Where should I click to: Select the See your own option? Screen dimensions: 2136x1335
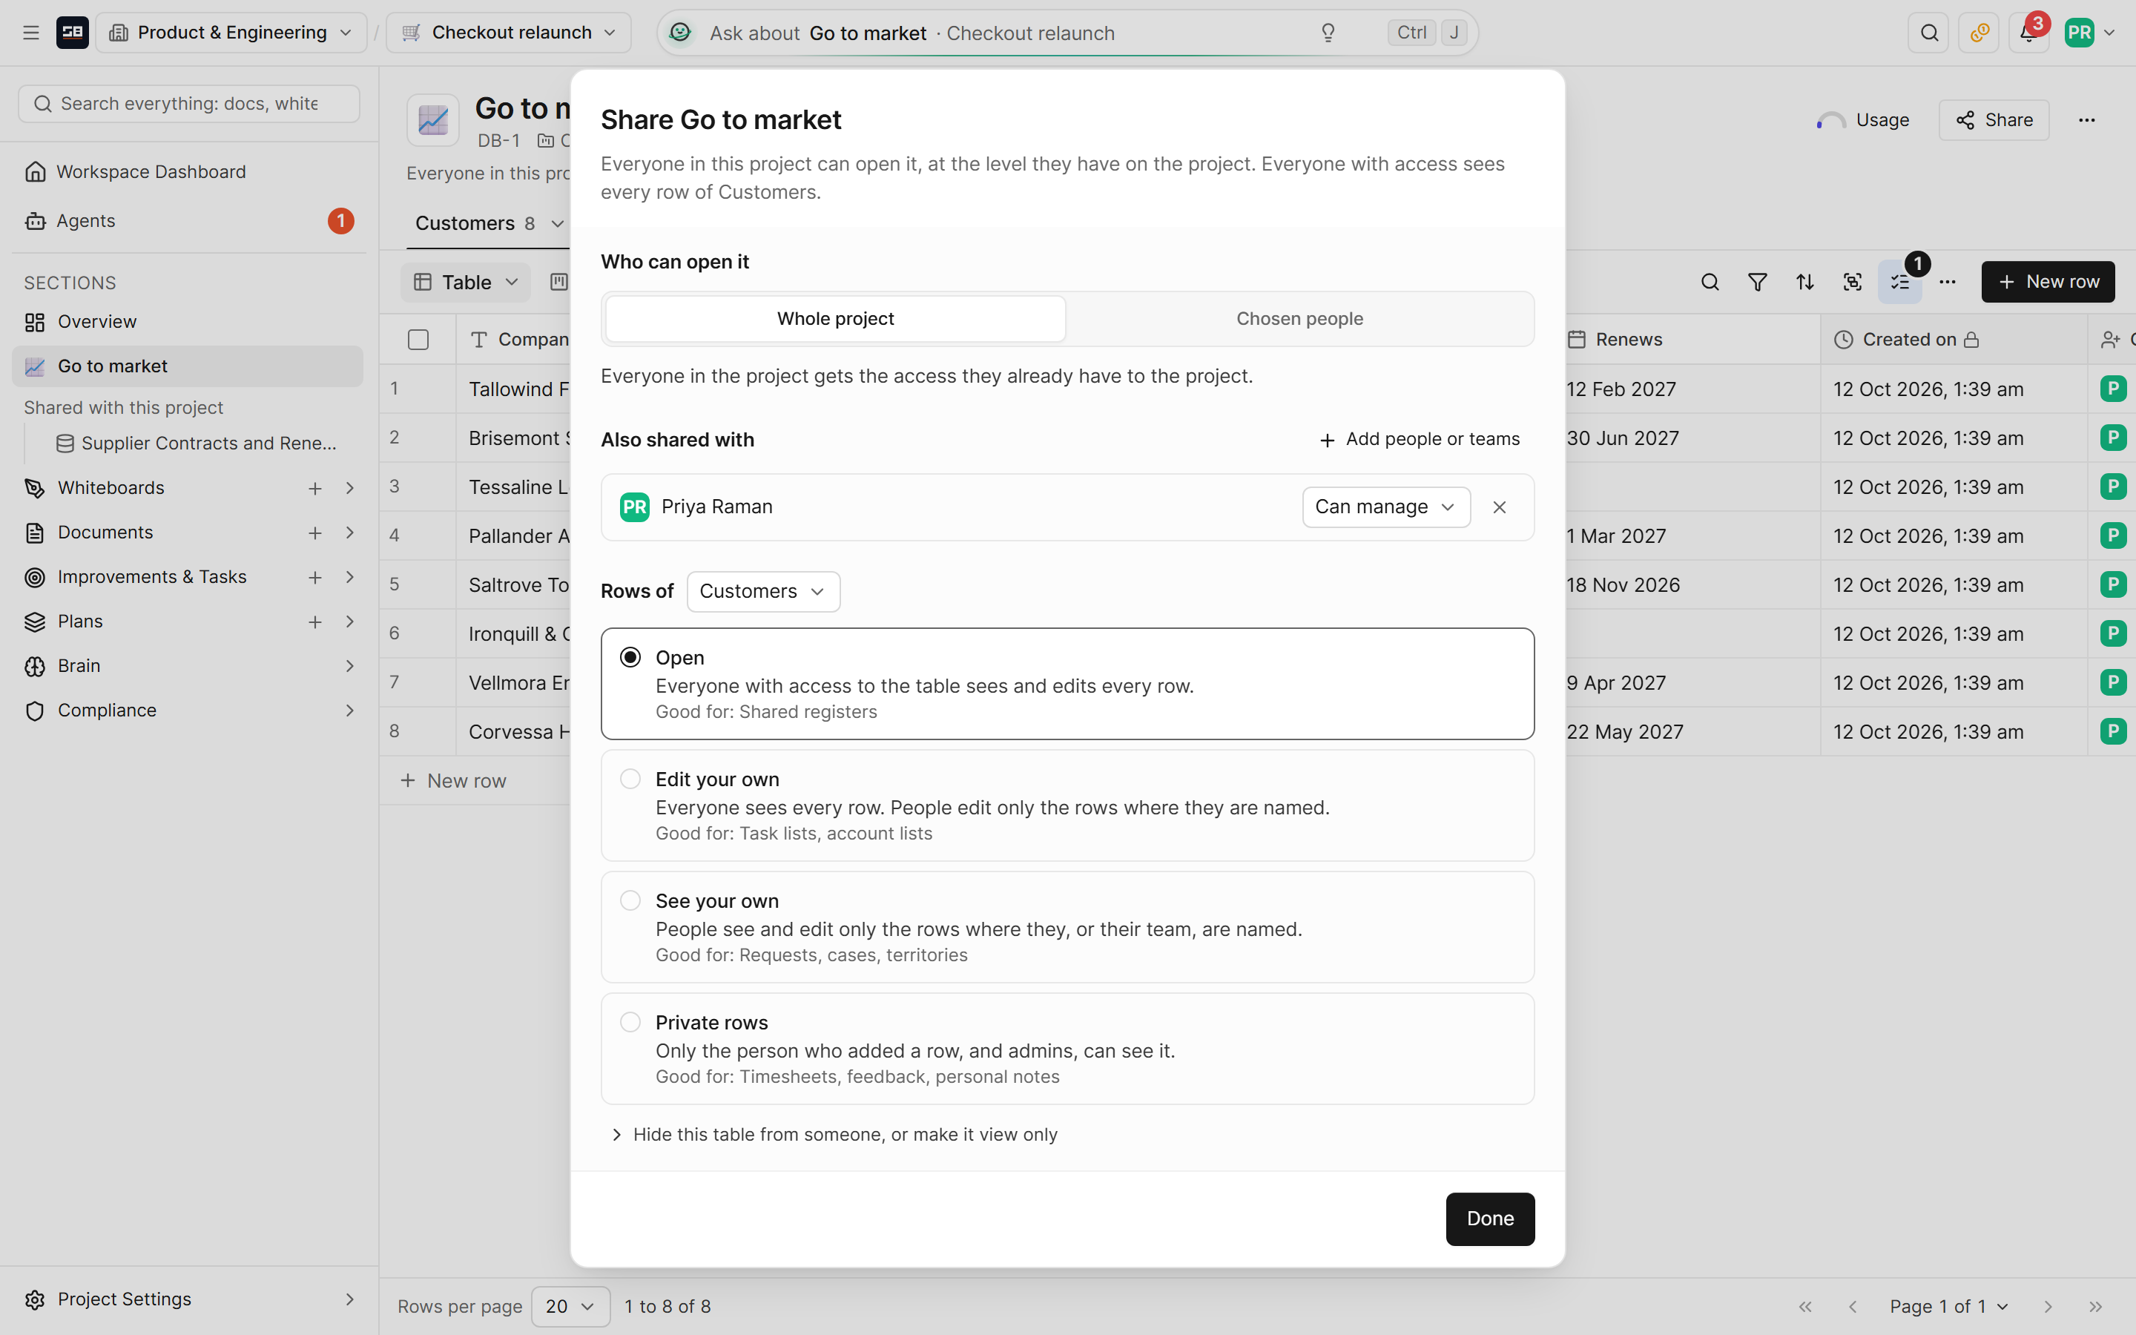click(x=1067, y=927)
